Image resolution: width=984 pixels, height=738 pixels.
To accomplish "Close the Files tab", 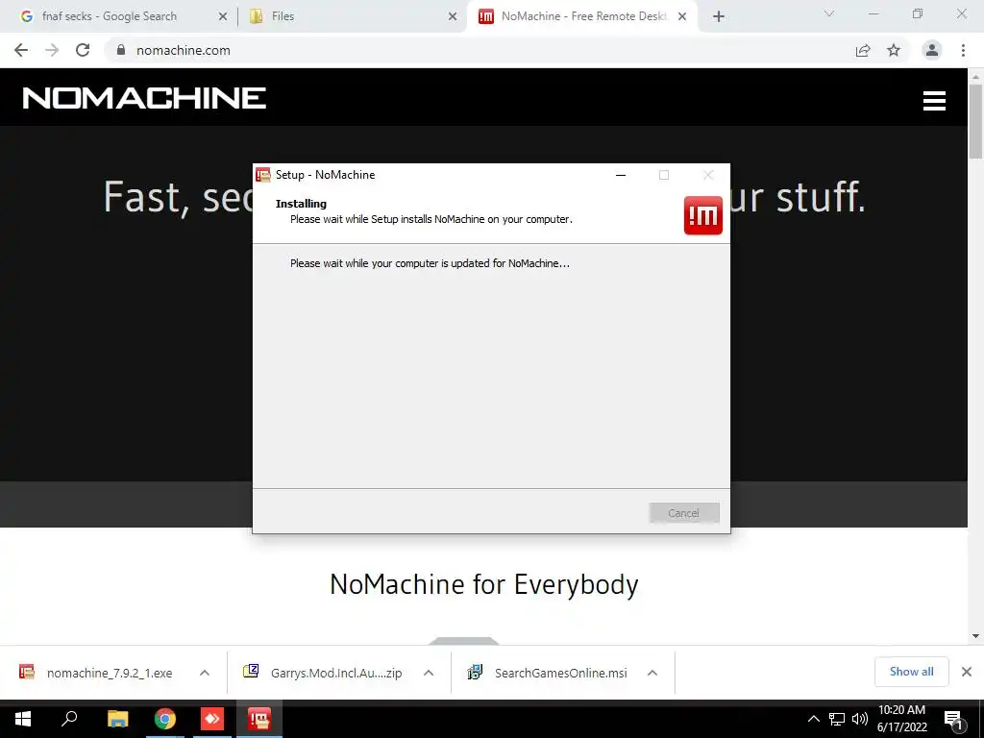I will coord(453,16).
